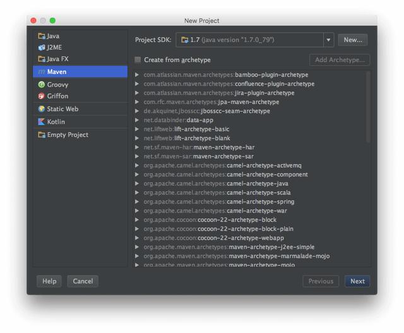404x333 pixels.
Task: Click the Empty Project folder icon
Action: (x=42, y=134)
